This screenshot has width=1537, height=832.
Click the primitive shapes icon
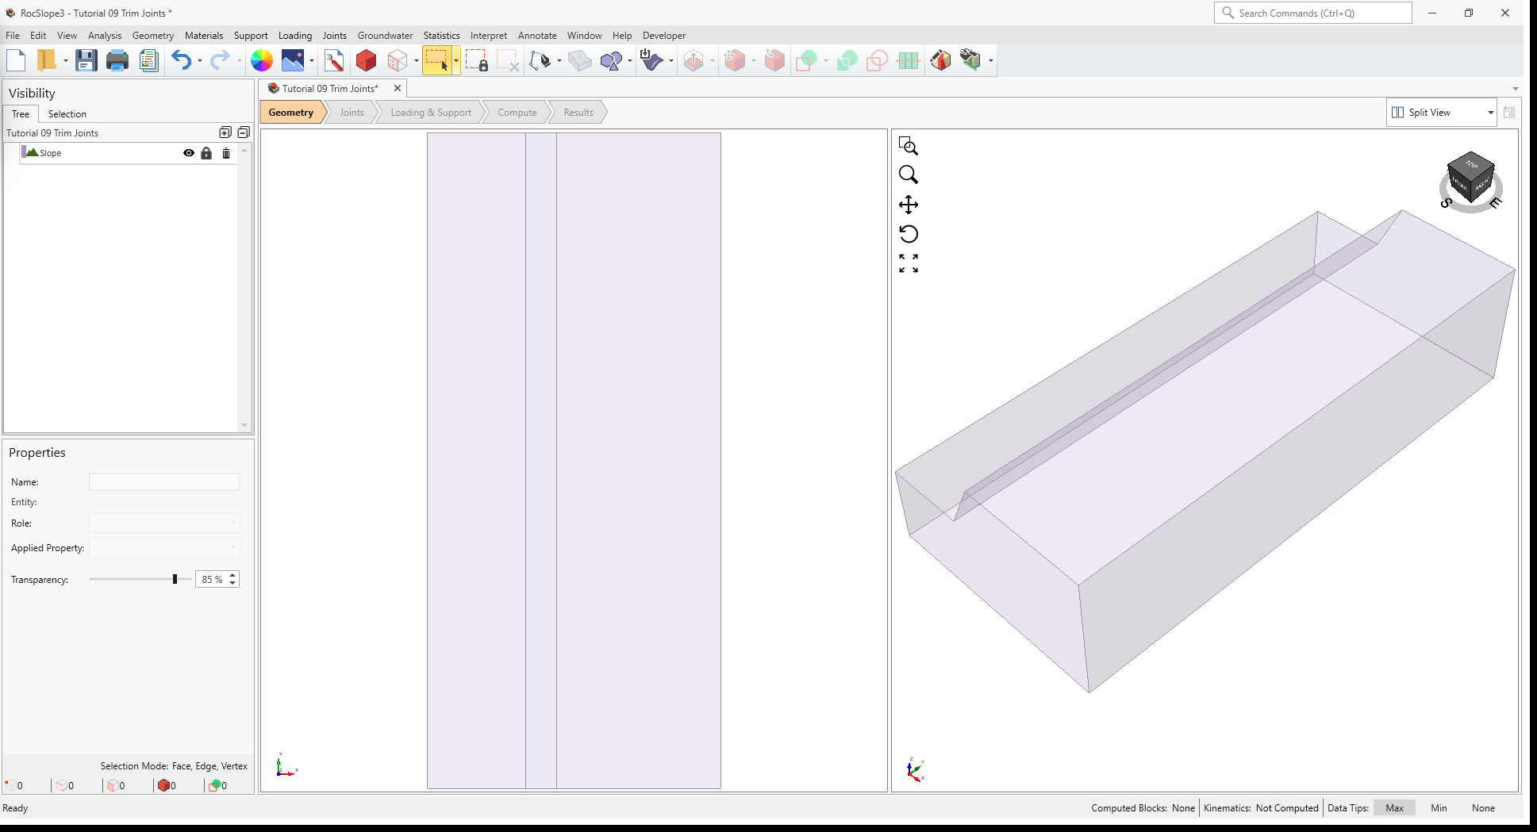pyautogui.click(x=612, y=60)
